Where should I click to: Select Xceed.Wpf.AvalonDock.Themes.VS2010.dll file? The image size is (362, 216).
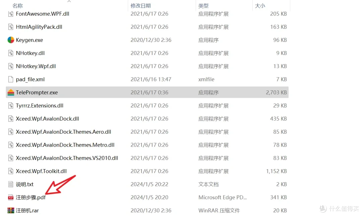(x=67, y=158)
